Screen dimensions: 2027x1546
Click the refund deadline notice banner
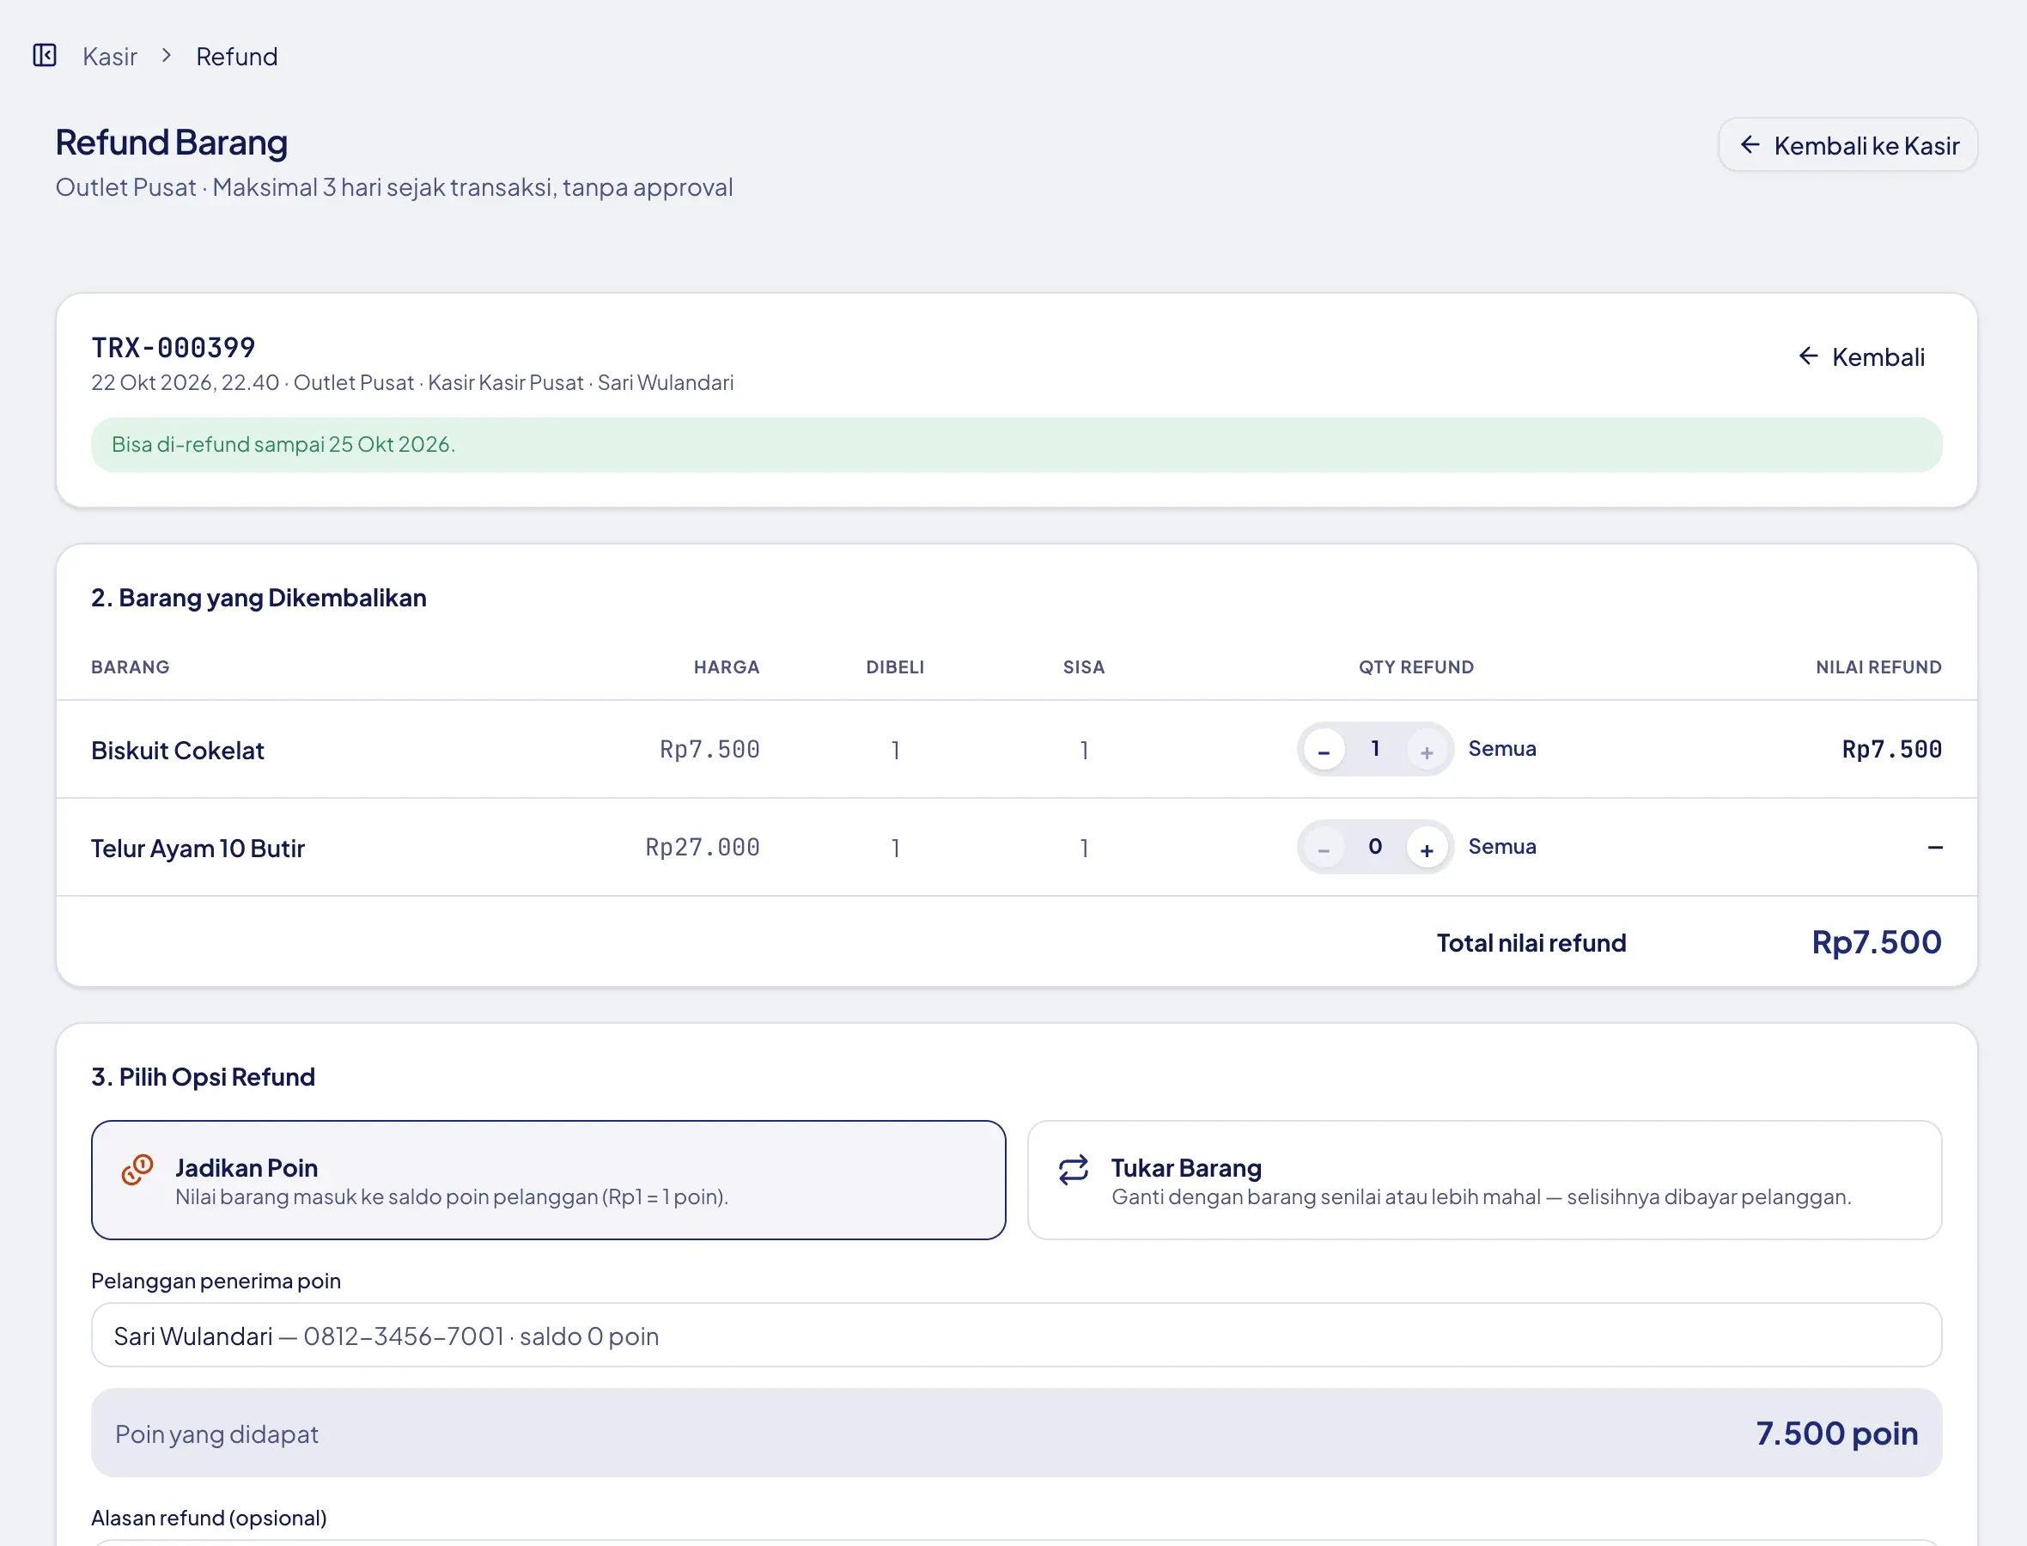click(1016, 445)
